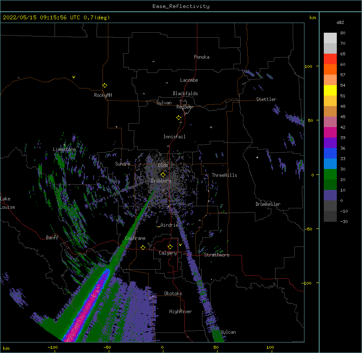Click the Strathmore label
362x353 pixels.
tap(217, 255)
